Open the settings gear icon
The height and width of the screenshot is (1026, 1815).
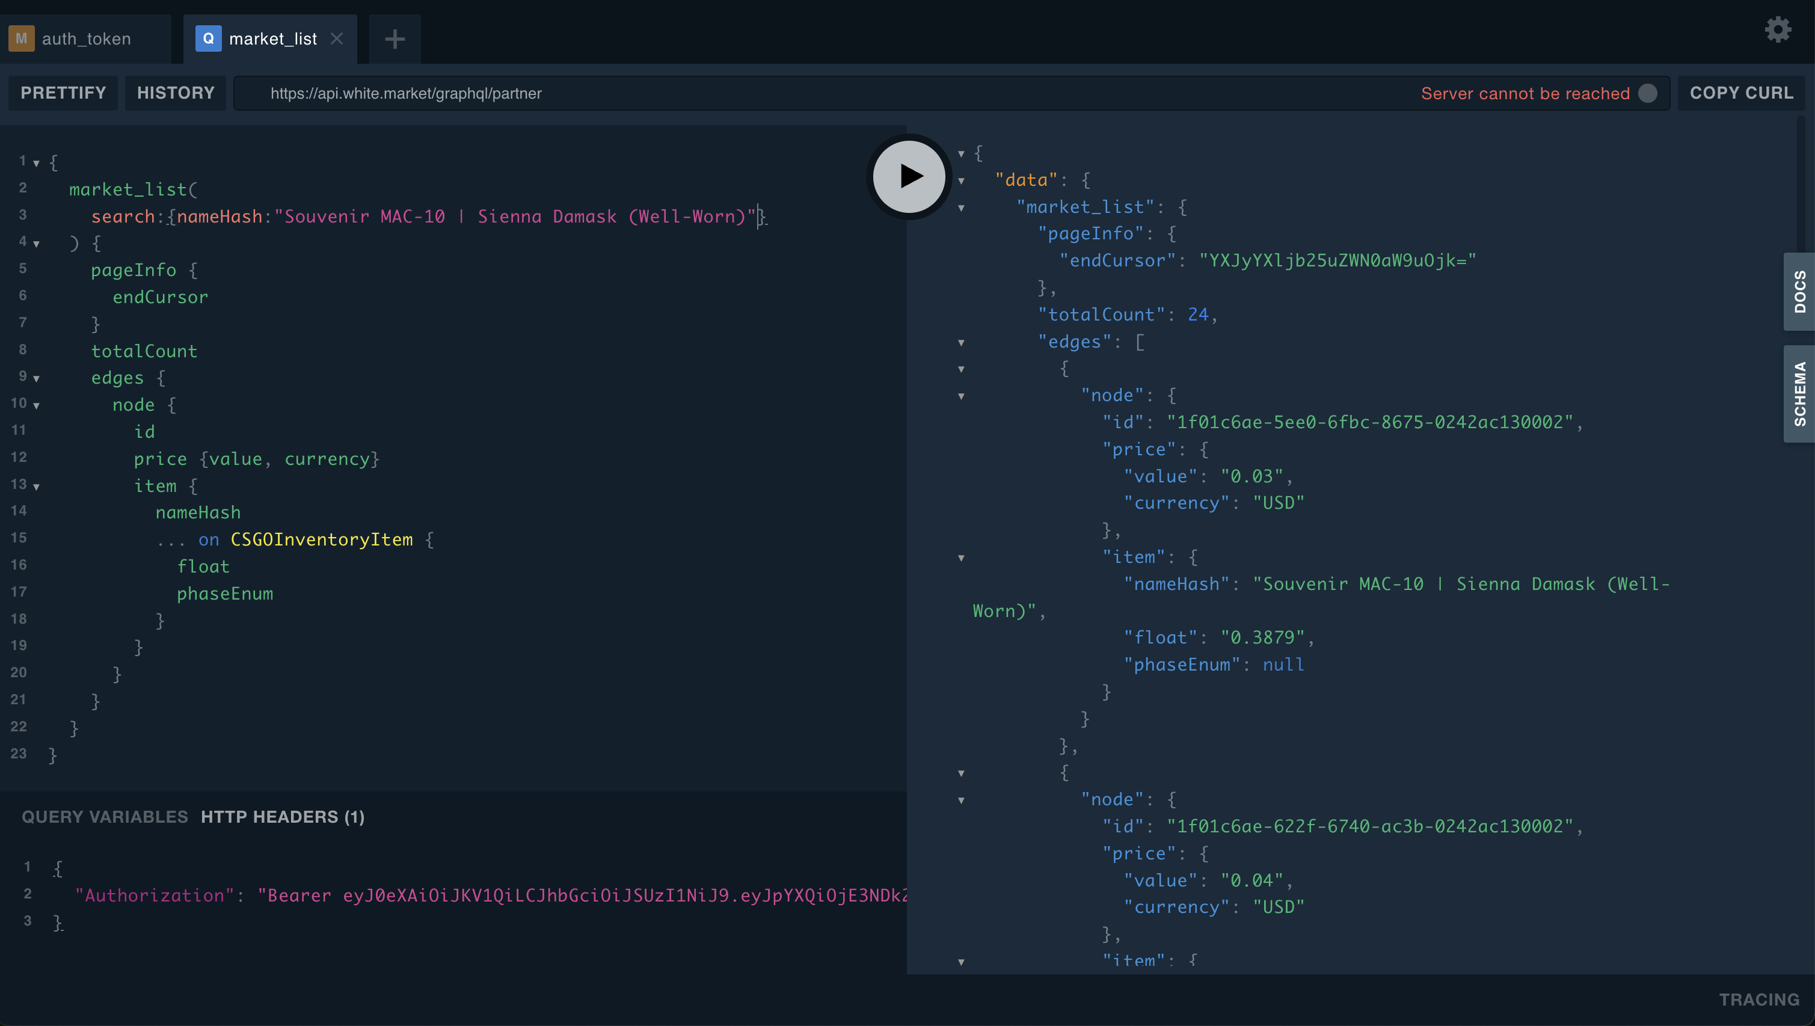tap(1778, 29)
